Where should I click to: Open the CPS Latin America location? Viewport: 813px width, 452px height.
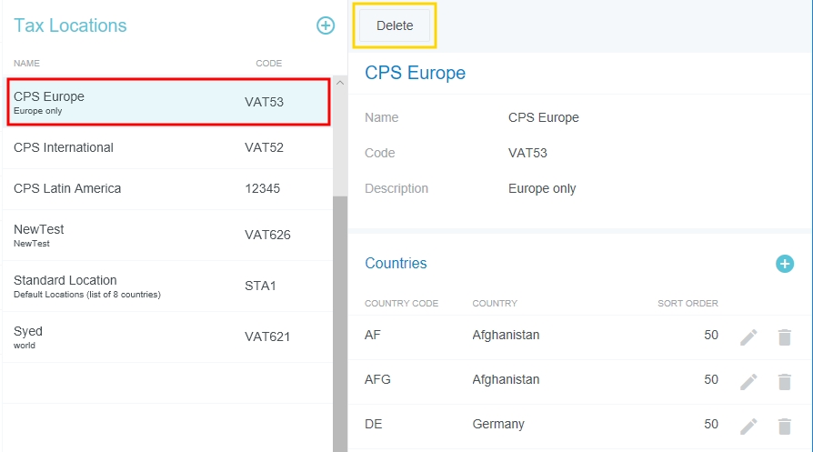click(x=167, y=188)
